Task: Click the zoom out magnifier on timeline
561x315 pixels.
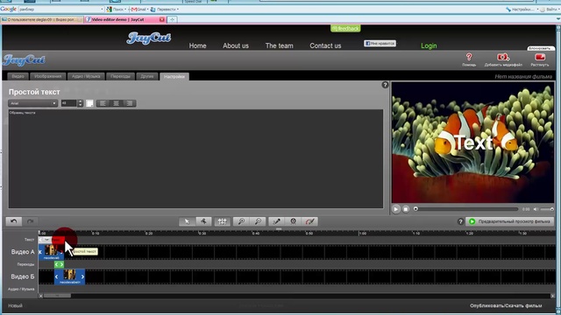Action: click(258, 221)
